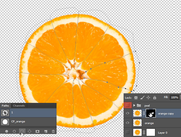Screen dimensions: 181x137
Task: Switch to the Channels tab
Action: tap(19, 105)
